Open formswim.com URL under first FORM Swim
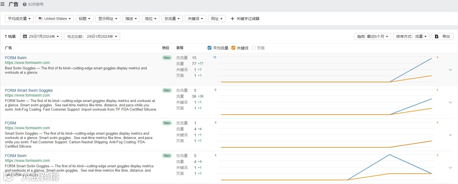 click(27, 63)
